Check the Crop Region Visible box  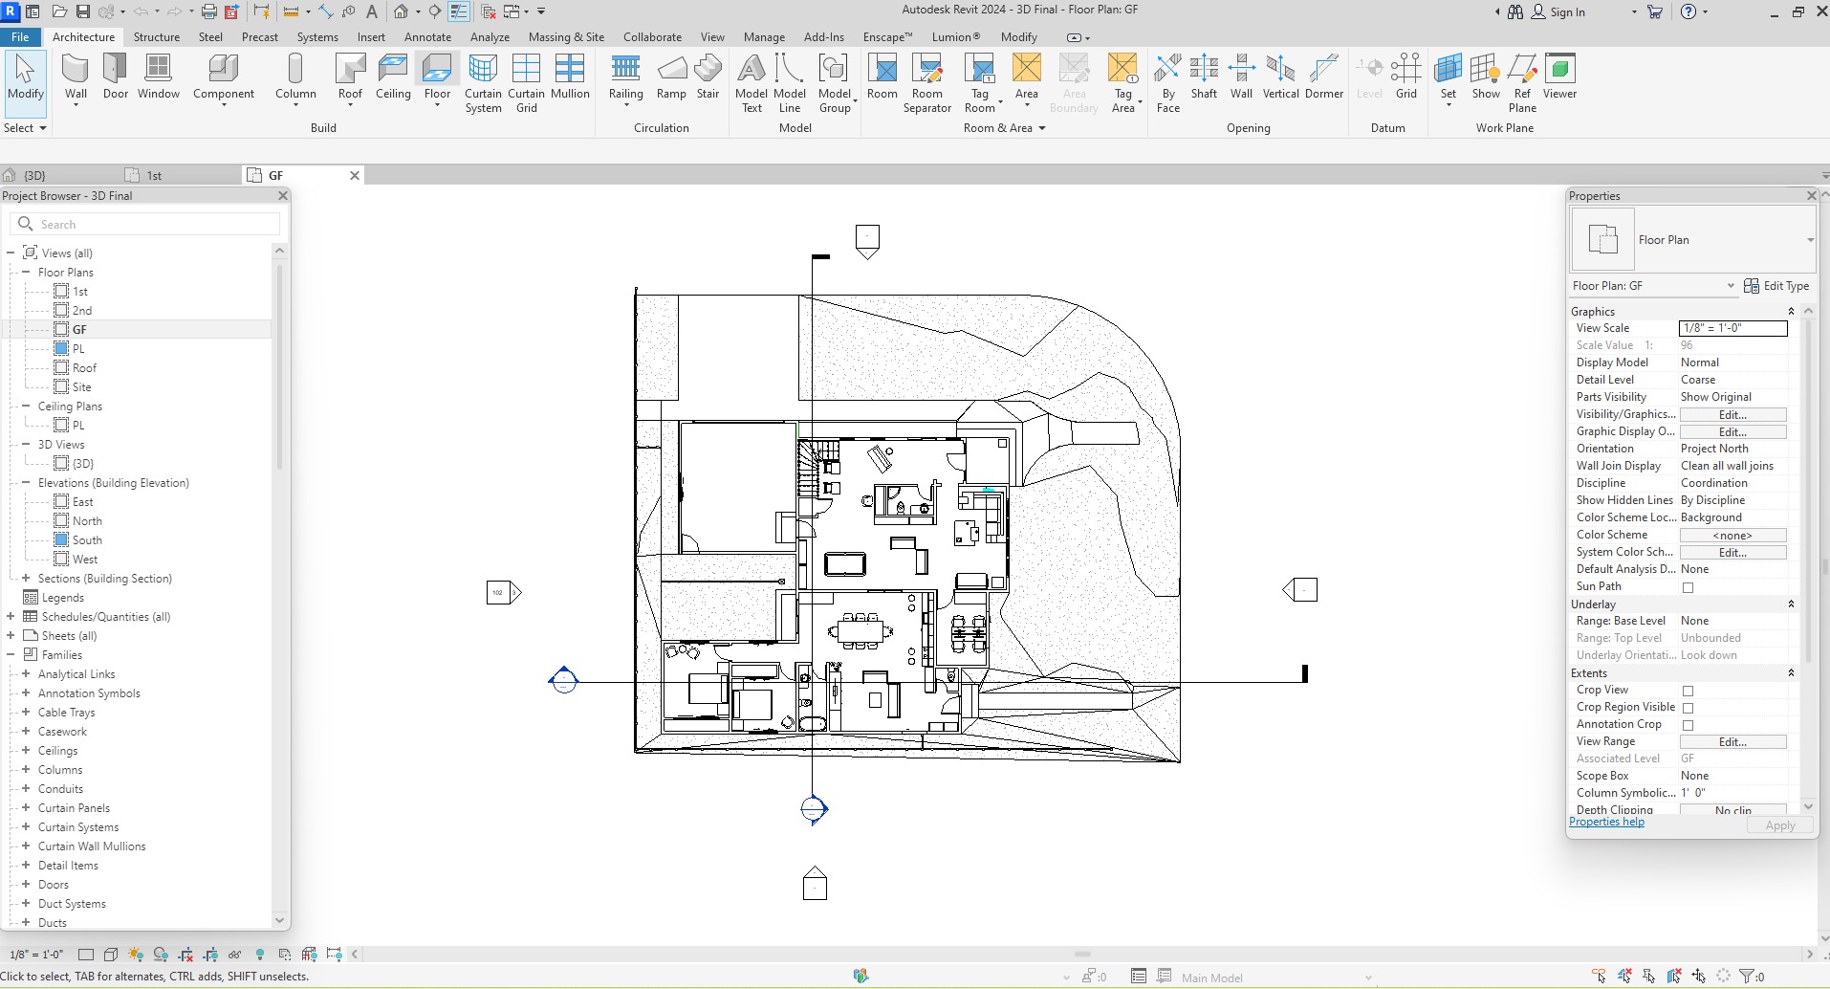pos(1688,708)
